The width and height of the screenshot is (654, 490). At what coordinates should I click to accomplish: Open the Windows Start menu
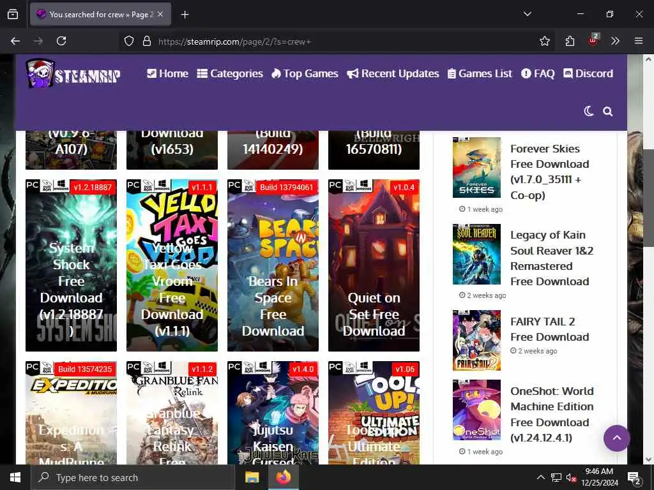click(15, 477)
